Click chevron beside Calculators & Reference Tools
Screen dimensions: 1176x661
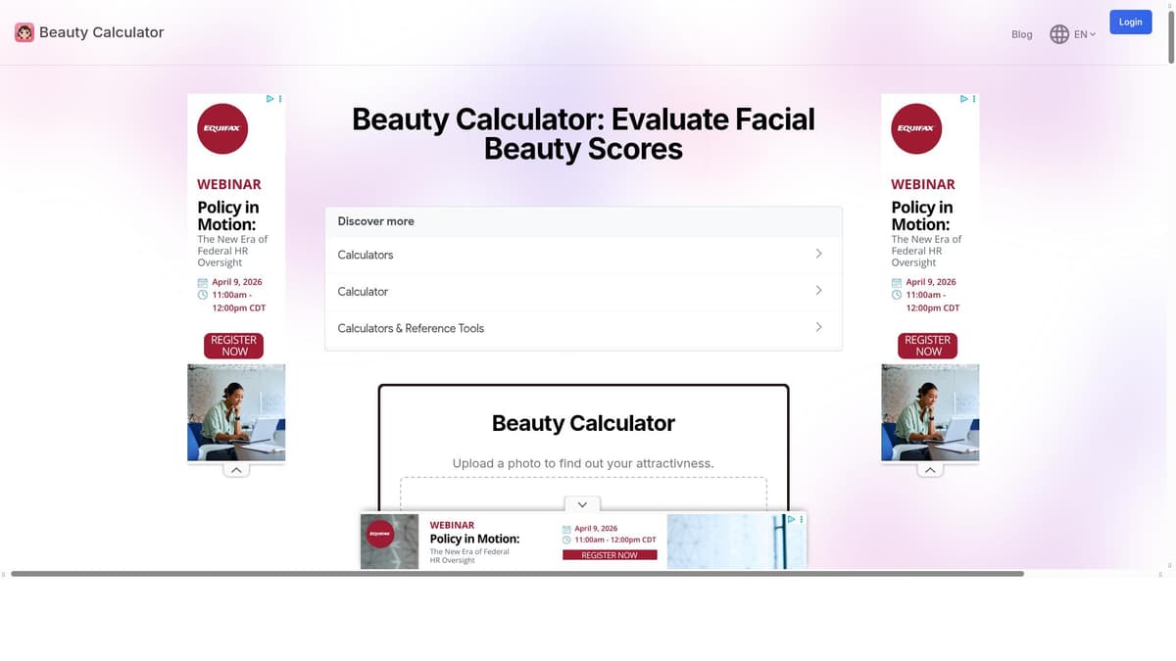click(818, 327)
